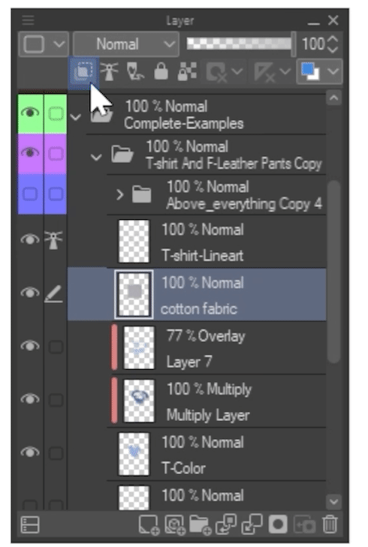Toggle Lock Transparent Pixels icon
Screen dimensions: 368x547
click(187, 71)
